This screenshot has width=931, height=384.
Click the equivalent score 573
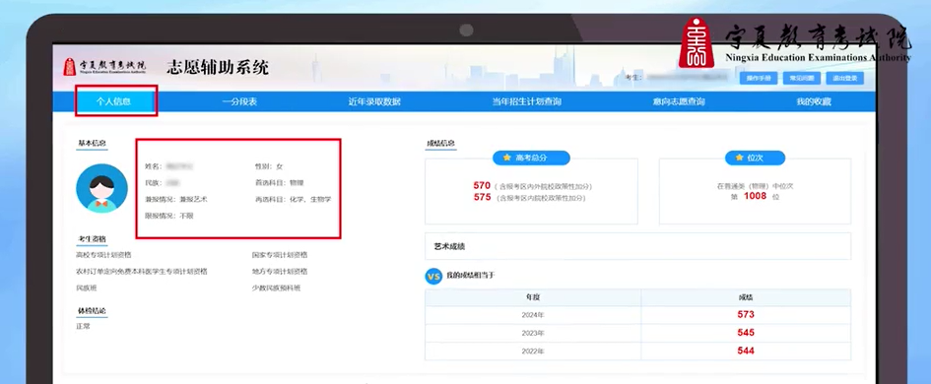click(746, 314)
